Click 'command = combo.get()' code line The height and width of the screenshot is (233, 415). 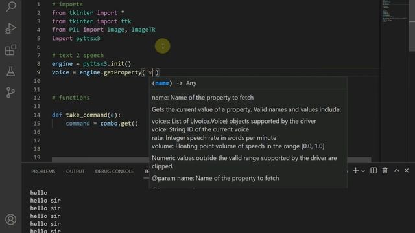click(x=102, y=124)
